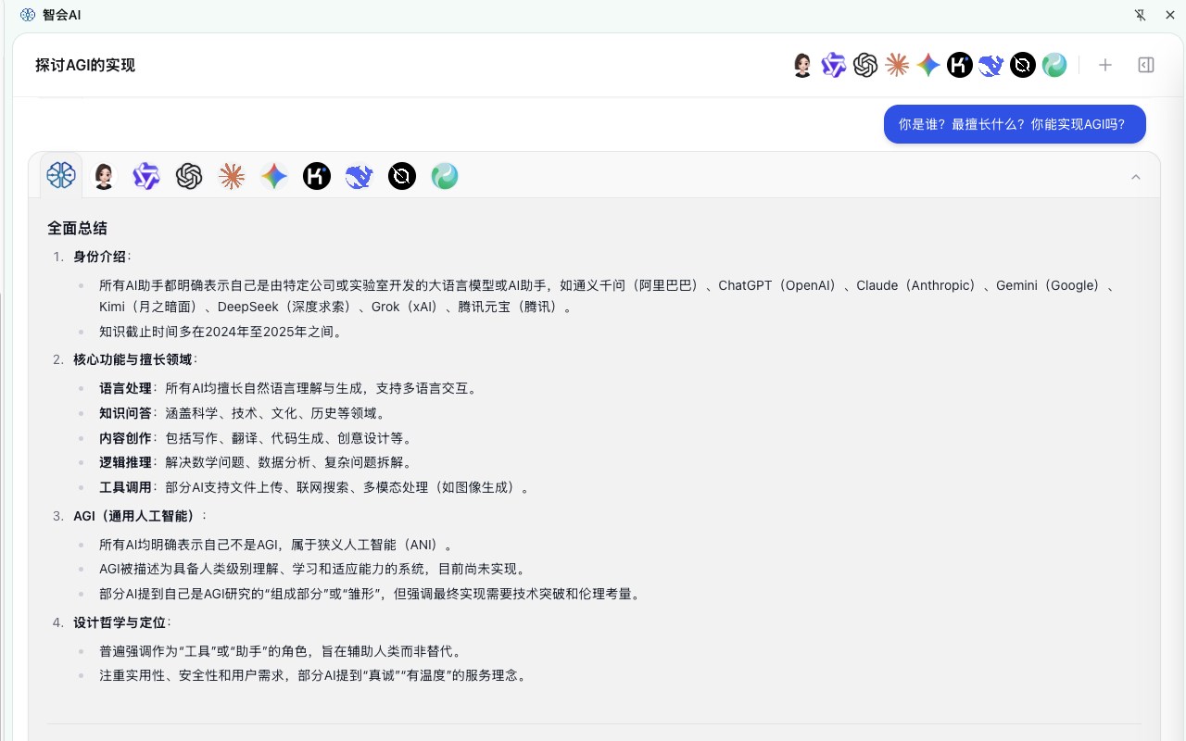Expand item 3 AGI（通用人工智能）in the summary
This screenshot has width=1186, height=741.
point(140,516)
